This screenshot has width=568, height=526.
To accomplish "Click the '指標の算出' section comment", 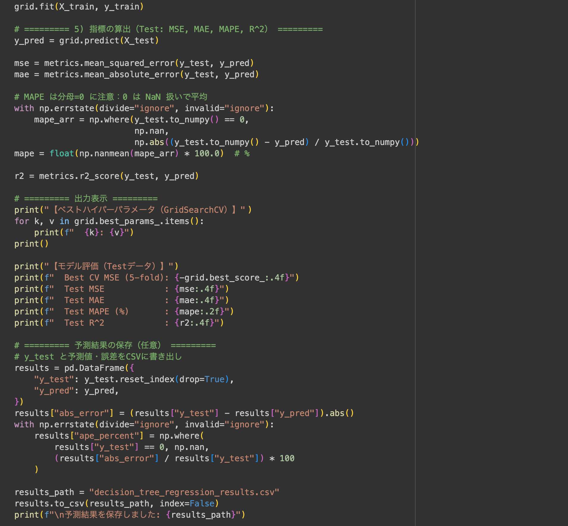I will coord(168,29).
